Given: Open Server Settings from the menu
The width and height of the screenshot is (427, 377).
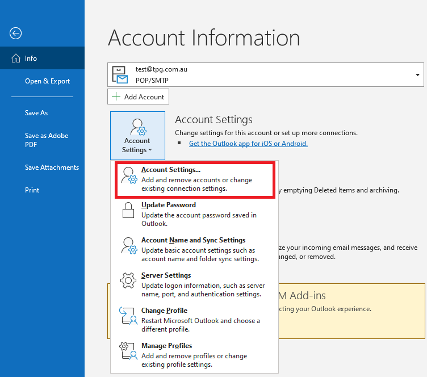Looking at the screenshot, I should (x=194, y=284).
